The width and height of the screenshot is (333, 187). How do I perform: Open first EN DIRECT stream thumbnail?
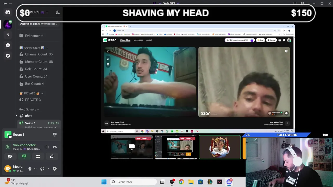(132, 147)
